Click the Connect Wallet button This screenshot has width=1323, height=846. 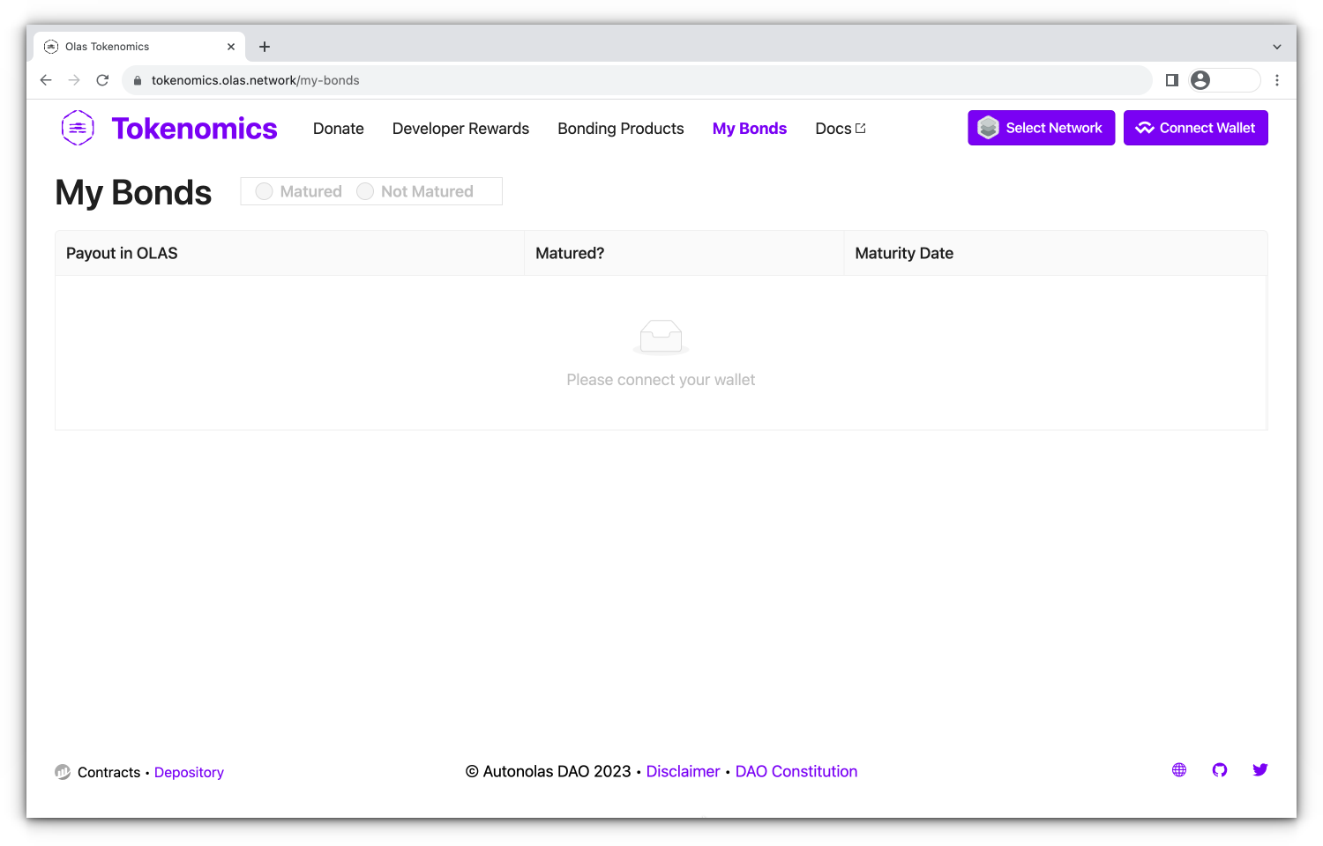click(x=1195, y=128)
